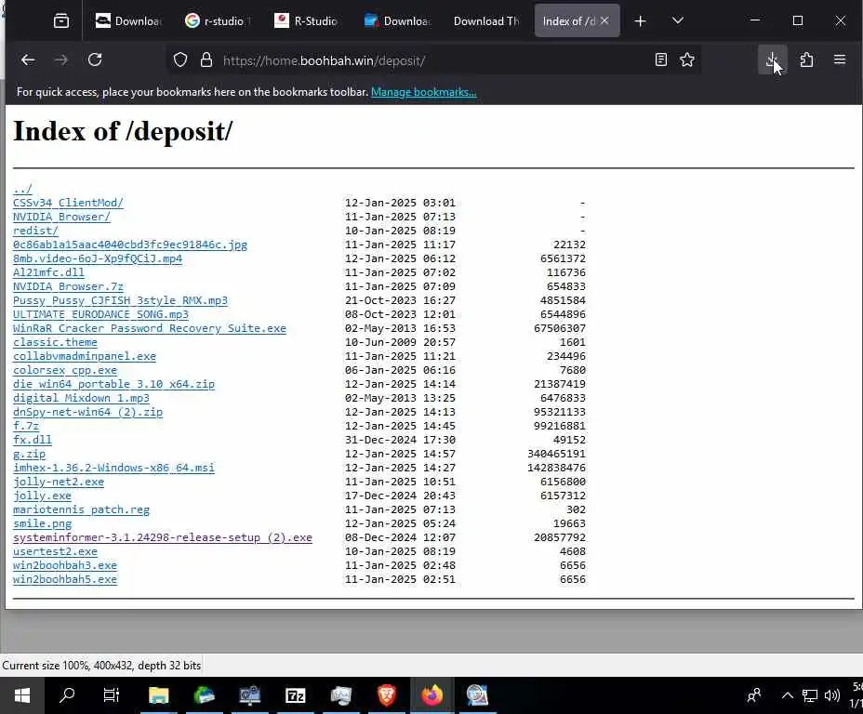Viewport: 863px width, 714px height.
Task: Expand the list all tabs chevron
Action: tap(678, 20)
